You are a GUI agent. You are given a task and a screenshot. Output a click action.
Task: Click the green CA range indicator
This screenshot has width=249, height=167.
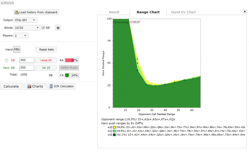(x=67, y=75)
